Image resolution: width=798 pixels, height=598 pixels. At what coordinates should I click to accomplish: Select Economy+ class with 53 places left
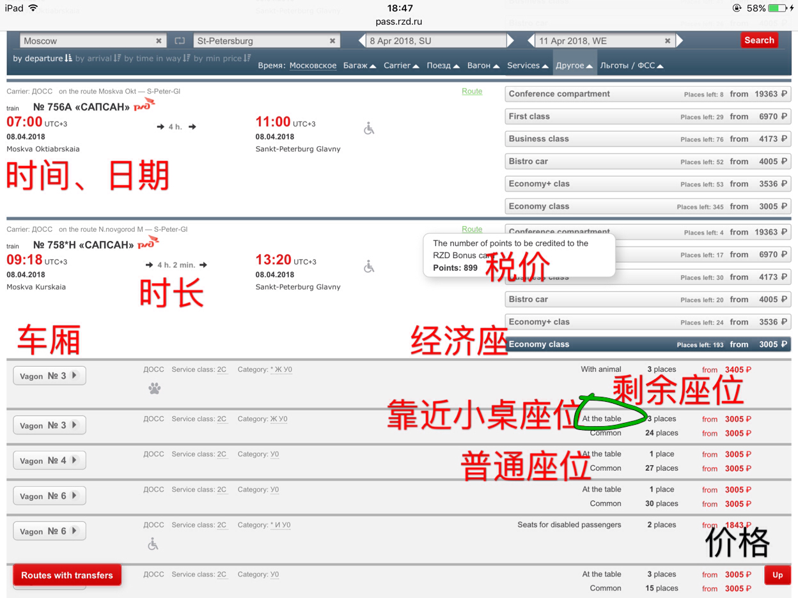pyautogui.click(x=648, y=184)
